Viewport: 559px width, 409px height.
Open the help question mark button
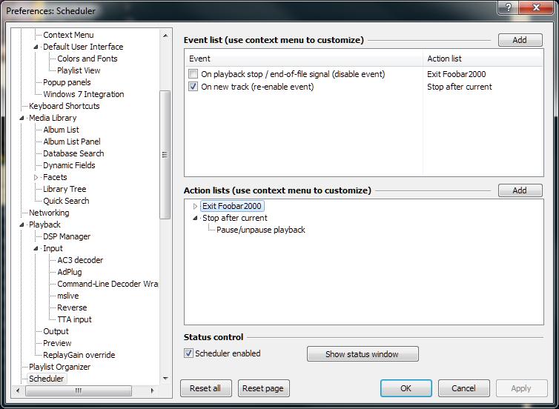(x=509, y=9)
